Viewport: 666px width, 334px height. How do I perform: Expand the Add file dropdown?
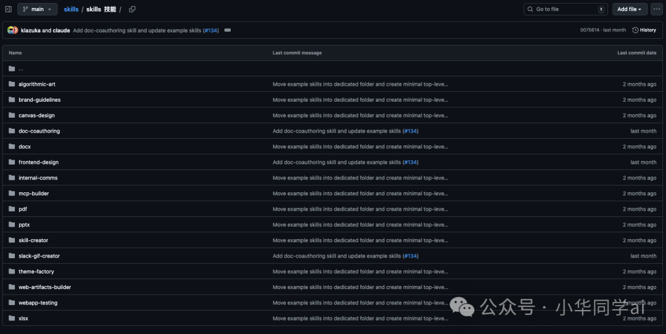pos(630,9)
